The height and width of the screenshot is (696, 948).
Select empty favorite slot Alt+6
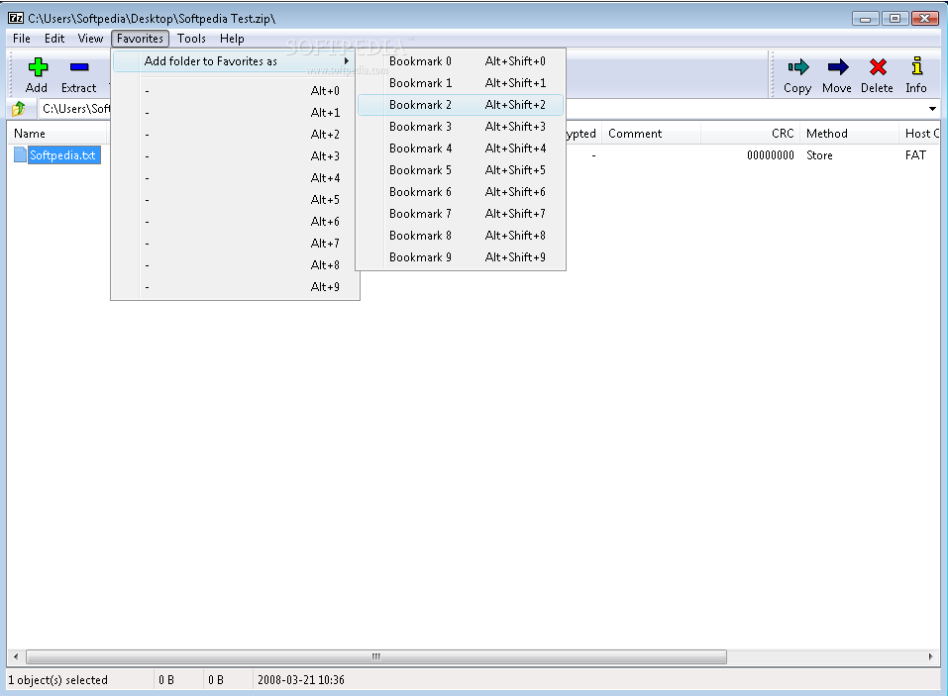pyautogui.click(x=235, y=221)
